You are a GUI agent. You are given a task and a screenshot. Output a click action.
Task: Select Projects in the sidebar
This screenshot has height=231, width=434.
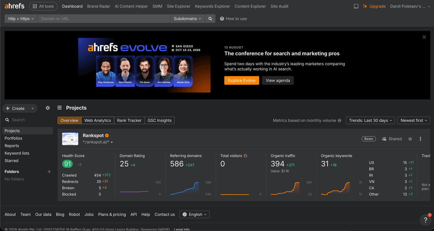point(27,131)
